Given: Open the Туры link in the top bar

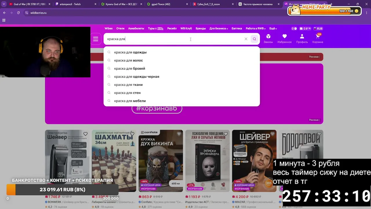Looking at the screenshot, I should point(156,28).
